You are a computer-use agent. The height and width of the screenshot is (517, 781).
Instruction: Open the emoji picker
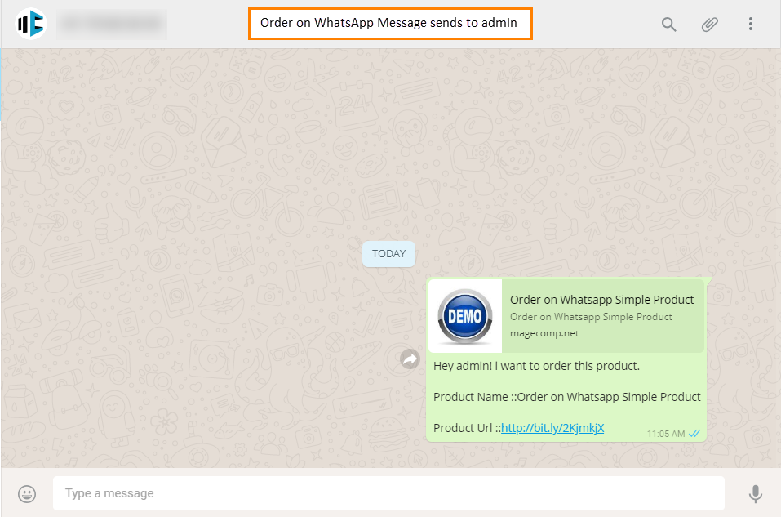click(x=27, y=493)
